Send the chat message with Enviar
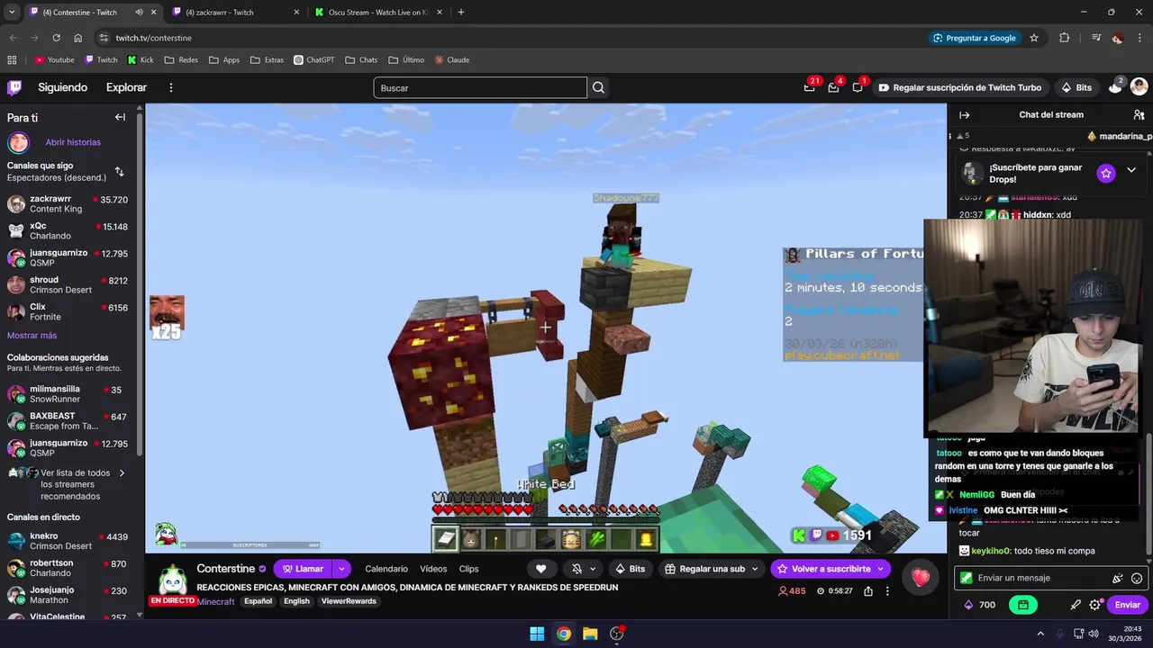 [1127, 605]
